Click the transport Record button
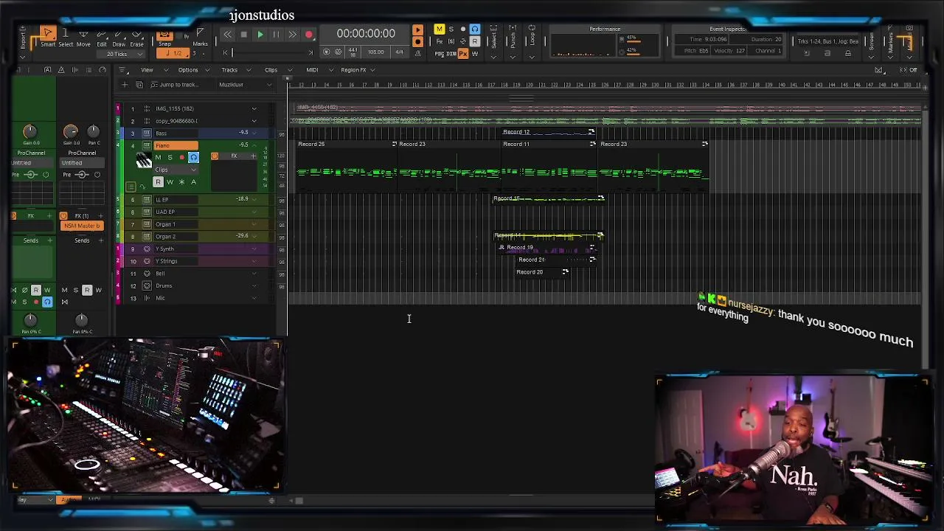 309,34
